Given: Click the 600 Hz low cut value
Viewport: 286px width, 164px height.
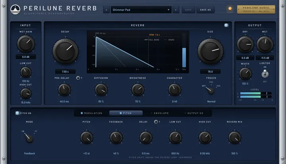Looking at the screenshot, I should (175, 153).
